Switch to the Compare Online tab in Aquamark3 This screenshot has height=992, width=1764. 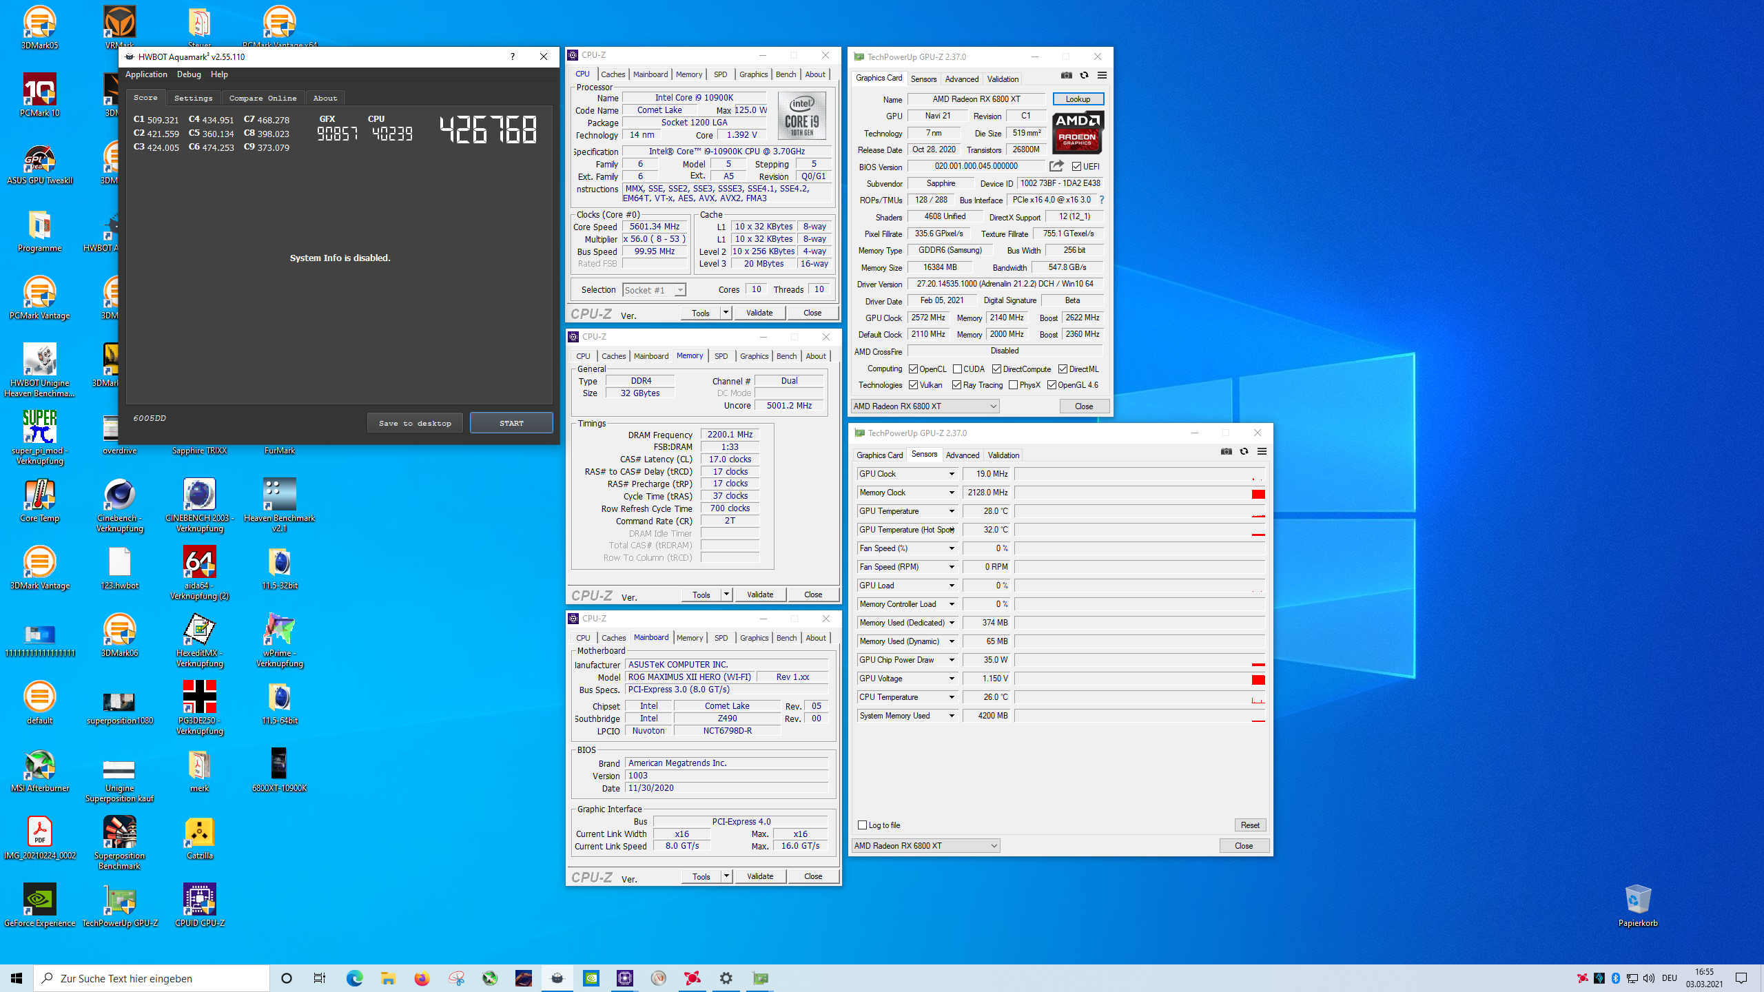pos(263,98)
